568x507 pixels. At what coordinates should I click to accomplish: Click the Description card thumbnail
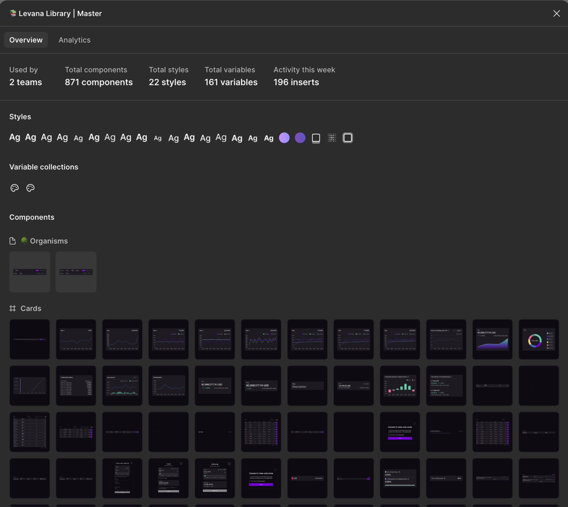coord(307,386)
